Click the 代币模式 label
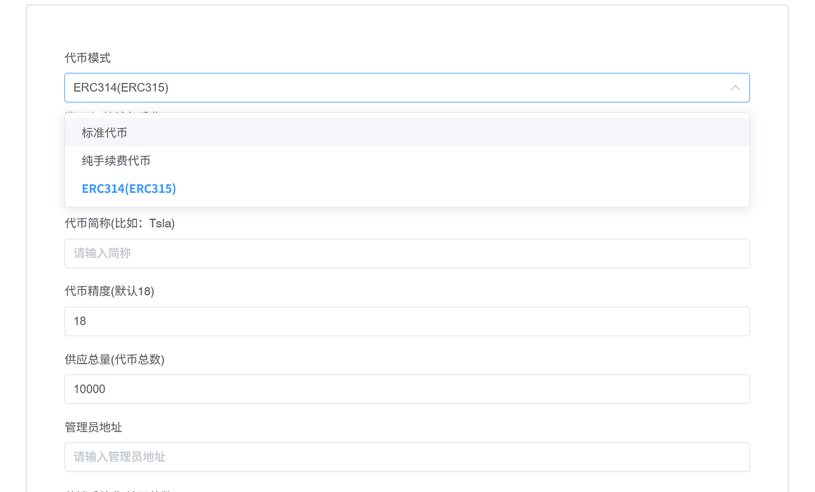This screenshot has width=815, height=492. point(87,58)
